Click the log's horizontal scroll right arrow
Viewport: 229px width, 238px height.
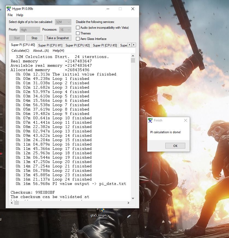click(128, 203)
